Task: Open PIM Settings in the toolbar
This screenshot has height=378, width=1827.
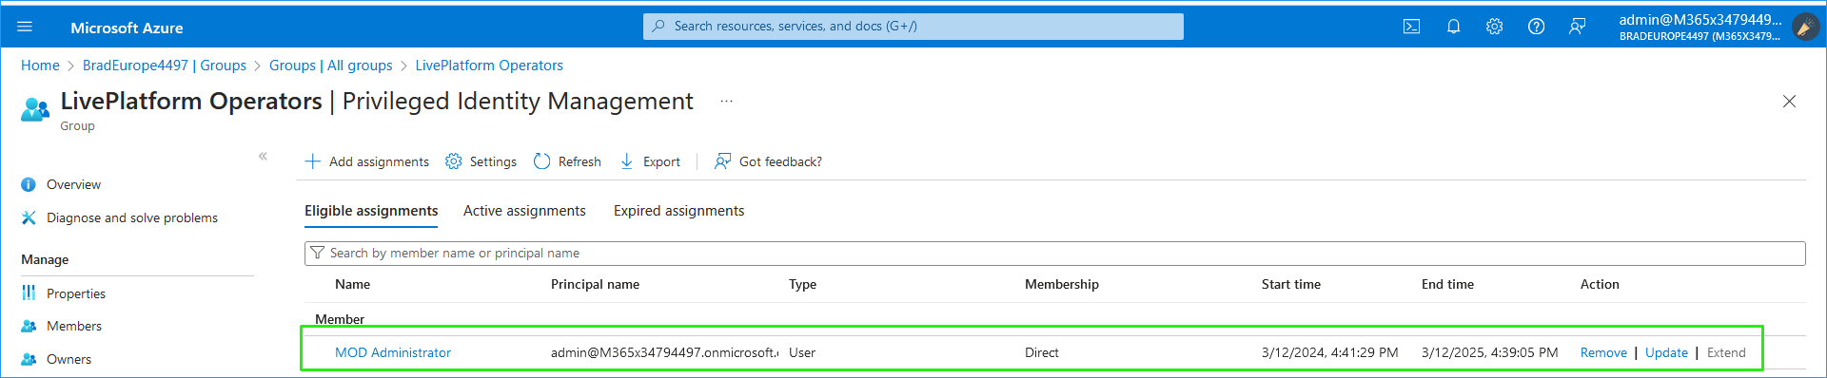Action: click(x=481, y=161)
